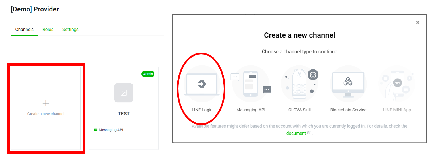This screenshot has height=157, width=427.
Task: Click the Blockchain Service label
Action: coord(348,110)
